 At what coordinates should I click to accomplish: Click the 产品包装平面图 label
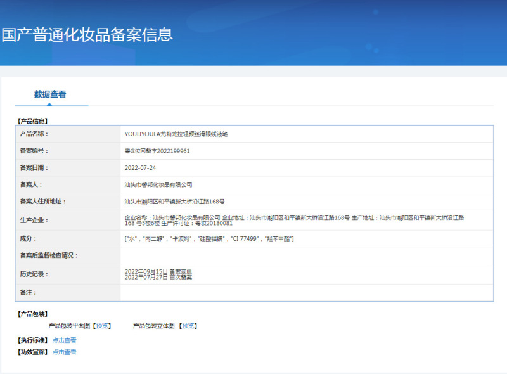69,326
